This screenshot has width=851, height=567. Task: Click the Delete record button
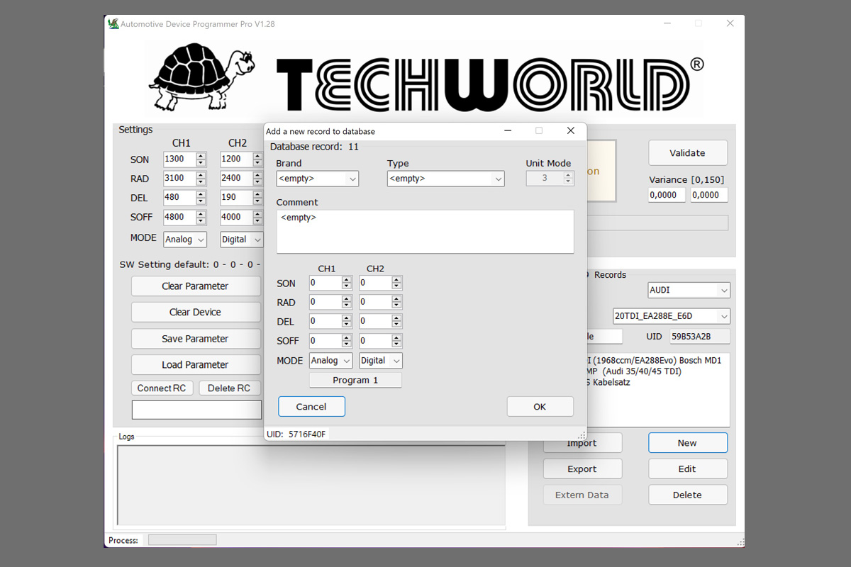tap(687, 495)
